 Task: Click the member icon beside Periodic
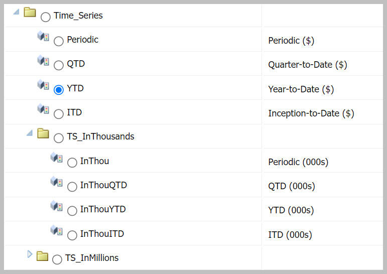(x=43, y=37)
